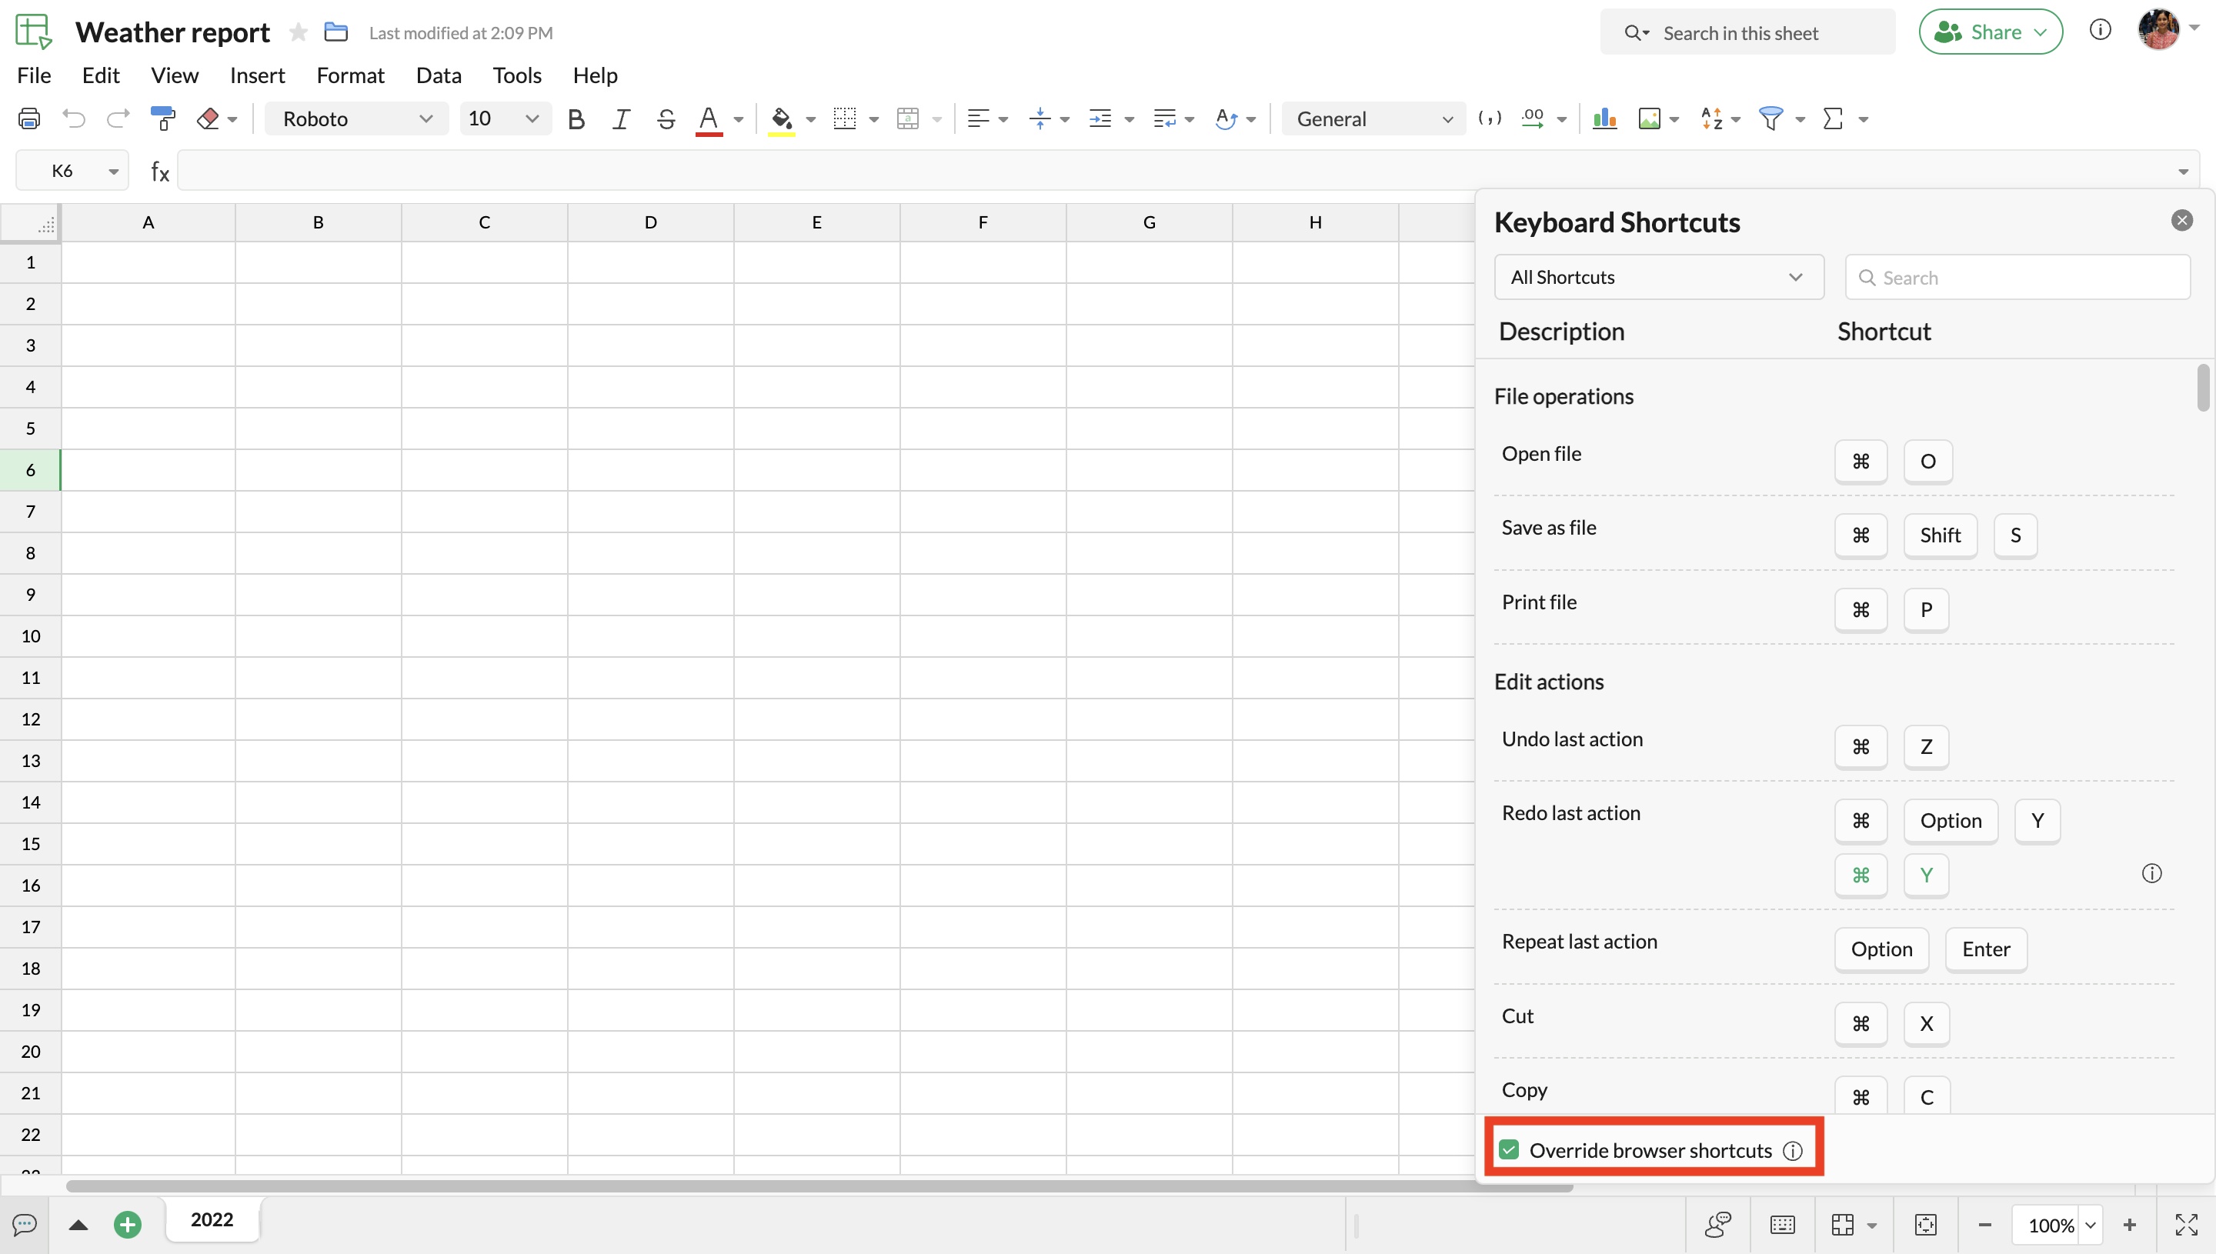
Task: Click the Share button
Action: coord(1990,32)
